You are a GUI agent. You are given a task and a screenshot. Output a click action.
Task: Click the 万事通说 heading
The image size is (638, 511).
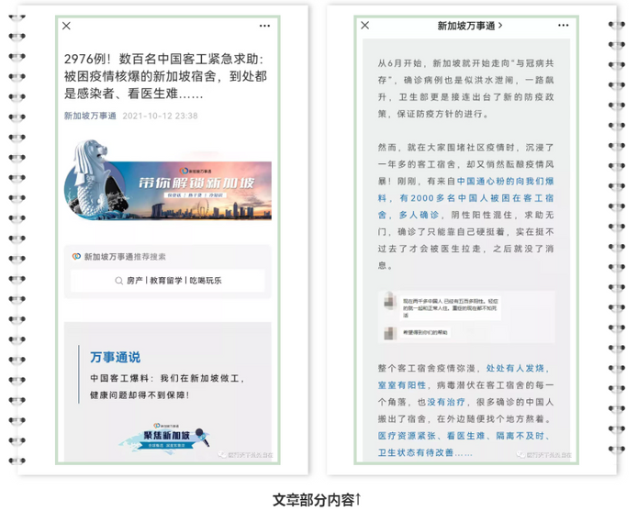tap(116, 358)
